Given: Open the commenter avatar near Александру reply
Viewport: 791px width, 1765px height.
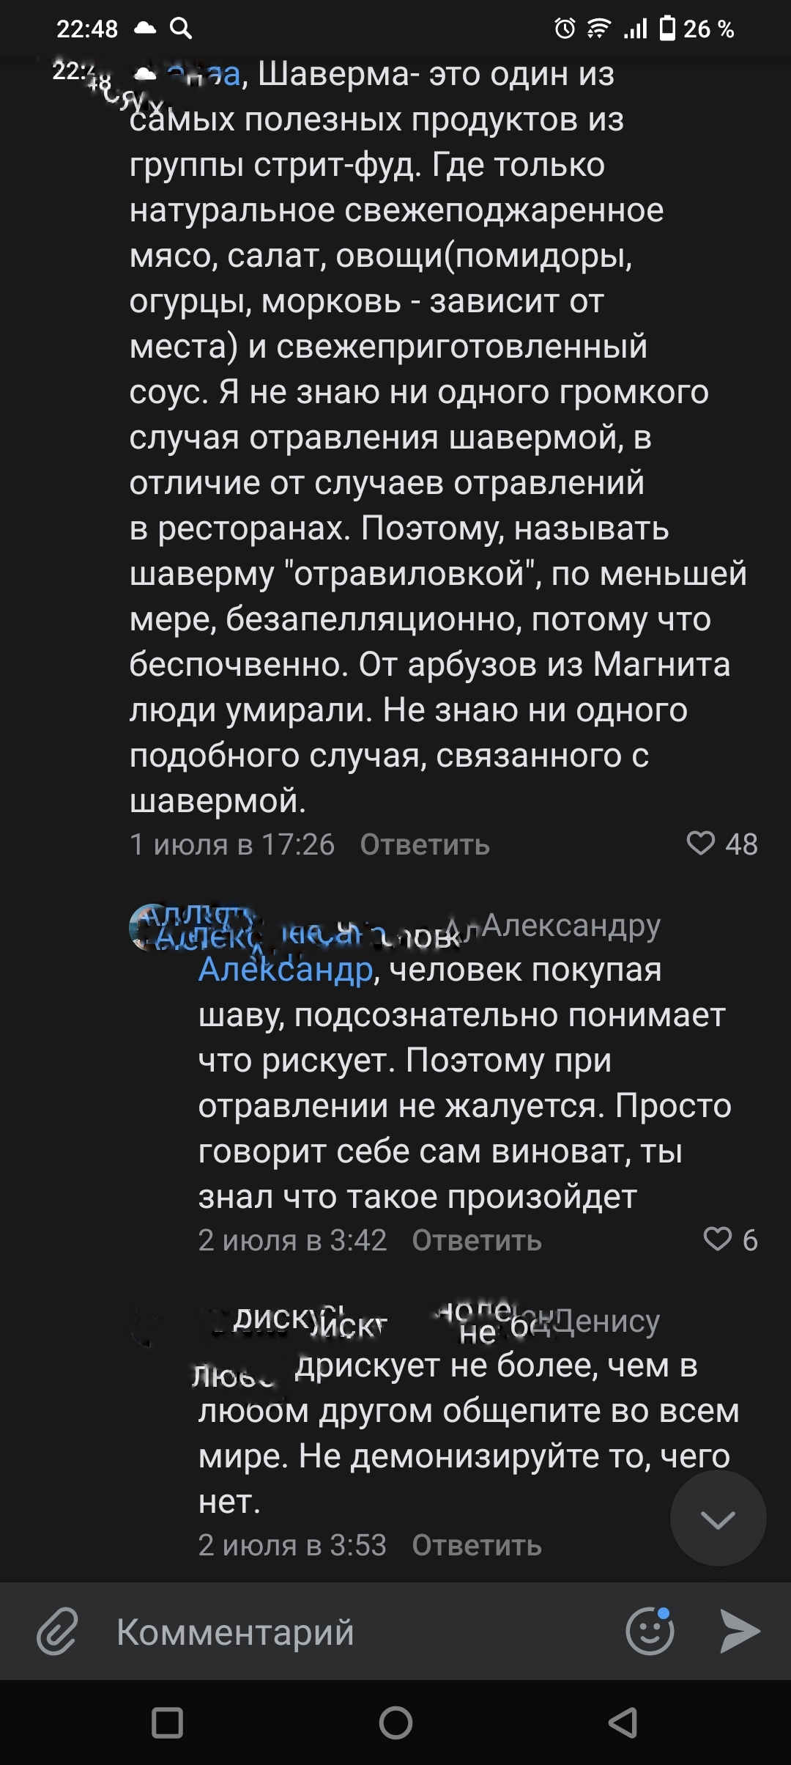Looking at the screenshot, I should [x=146, y=928].
